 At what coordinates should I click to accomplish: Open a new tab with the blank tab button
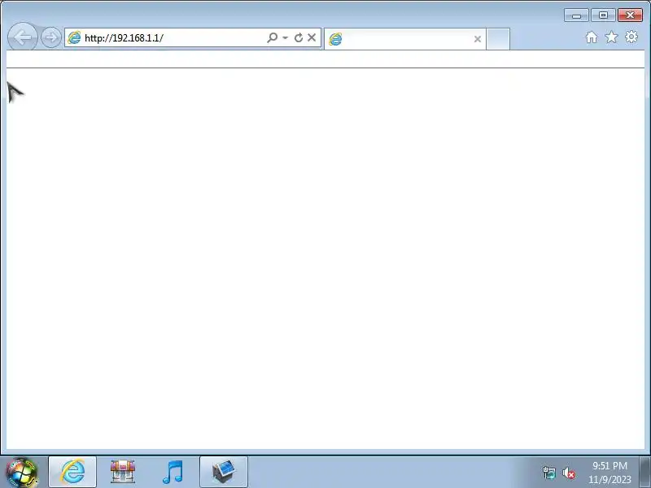(498, 39)
